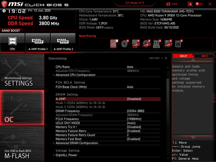Enable A-XMP Profile 2
The width and height of the screenshot is (216, 162).
pyautogui.click(x=63, y=43)
